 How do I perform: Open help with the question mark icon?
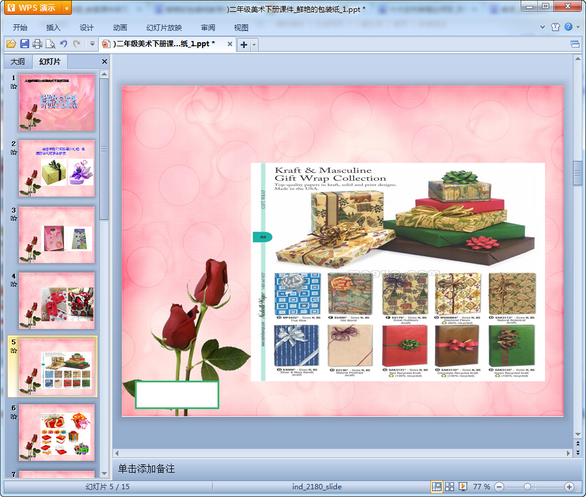point(568,27)
